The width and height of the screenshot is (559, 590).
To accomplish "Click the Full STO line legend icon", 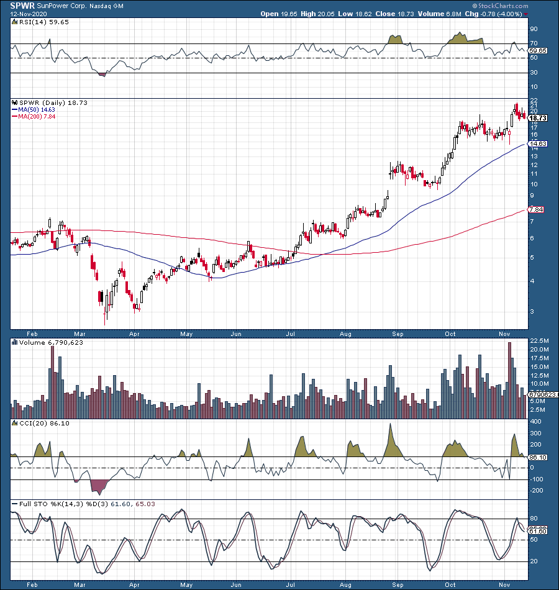I will point(15,504).
